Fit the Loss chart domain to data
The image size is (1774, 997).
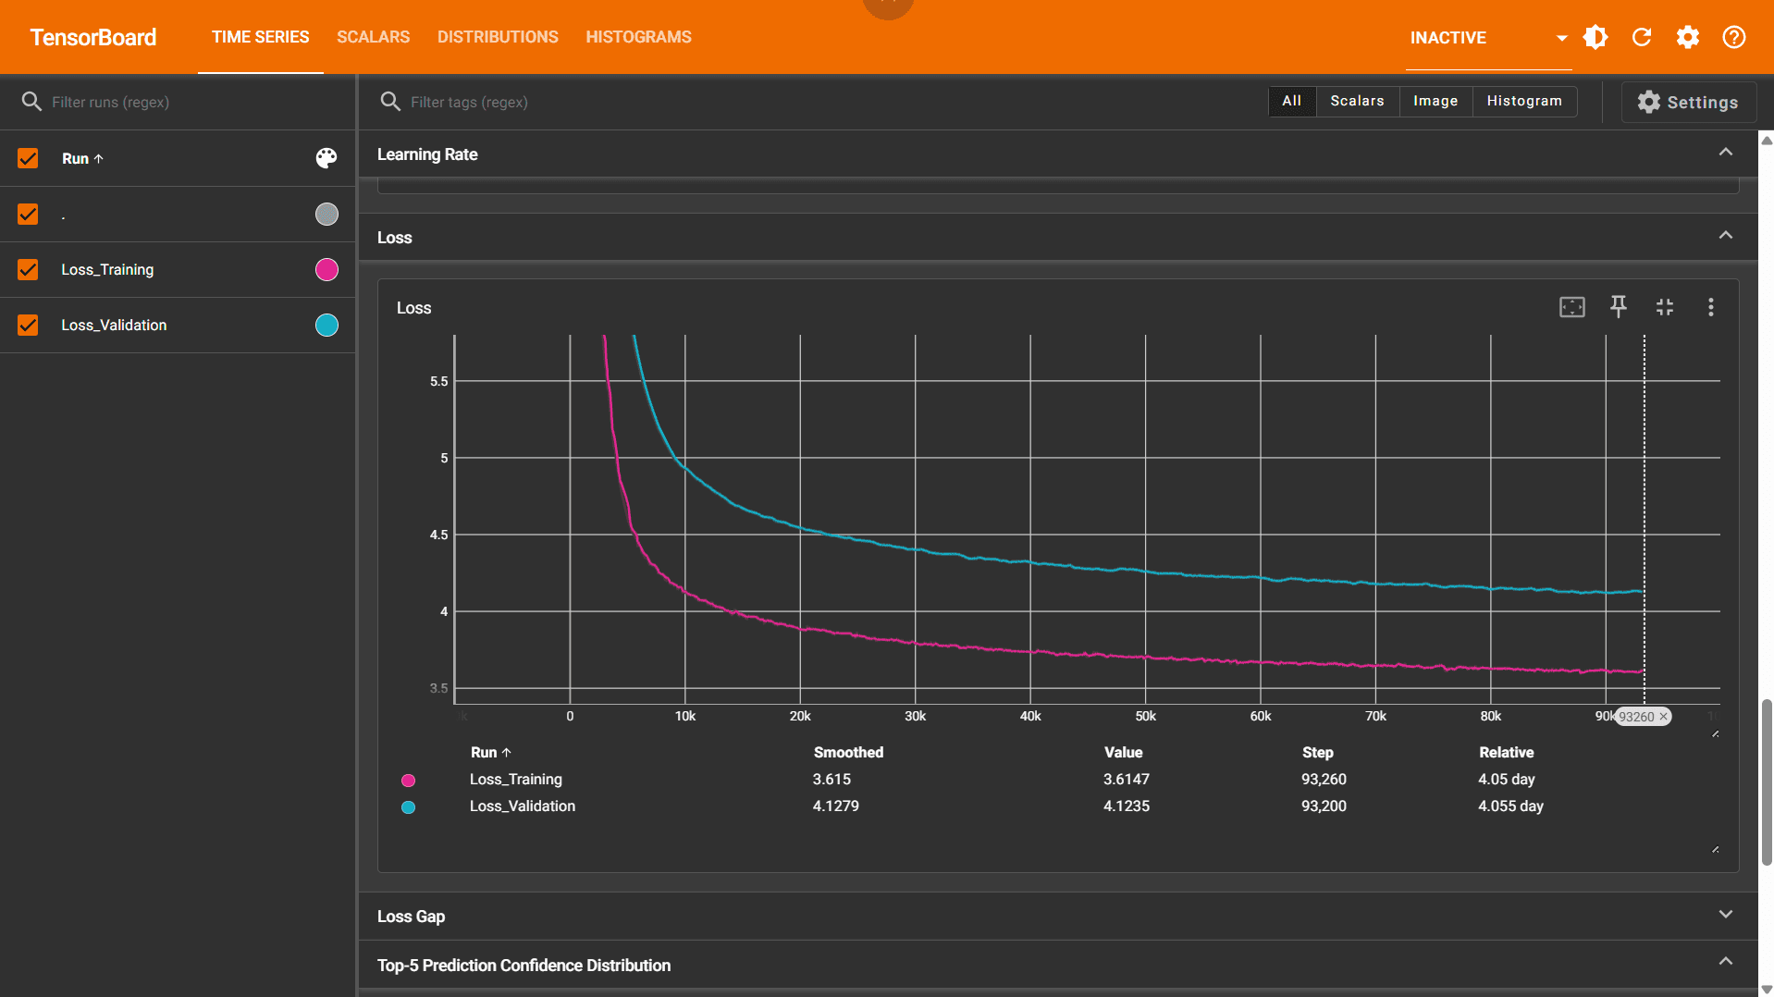click(1572, 307)
